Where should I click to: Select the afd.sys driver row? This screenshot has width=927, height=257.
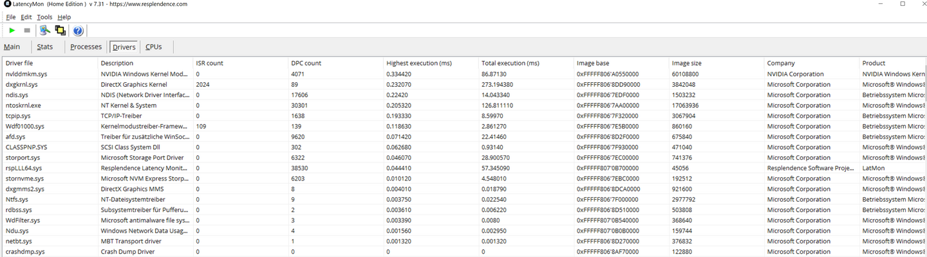point(464,137)
